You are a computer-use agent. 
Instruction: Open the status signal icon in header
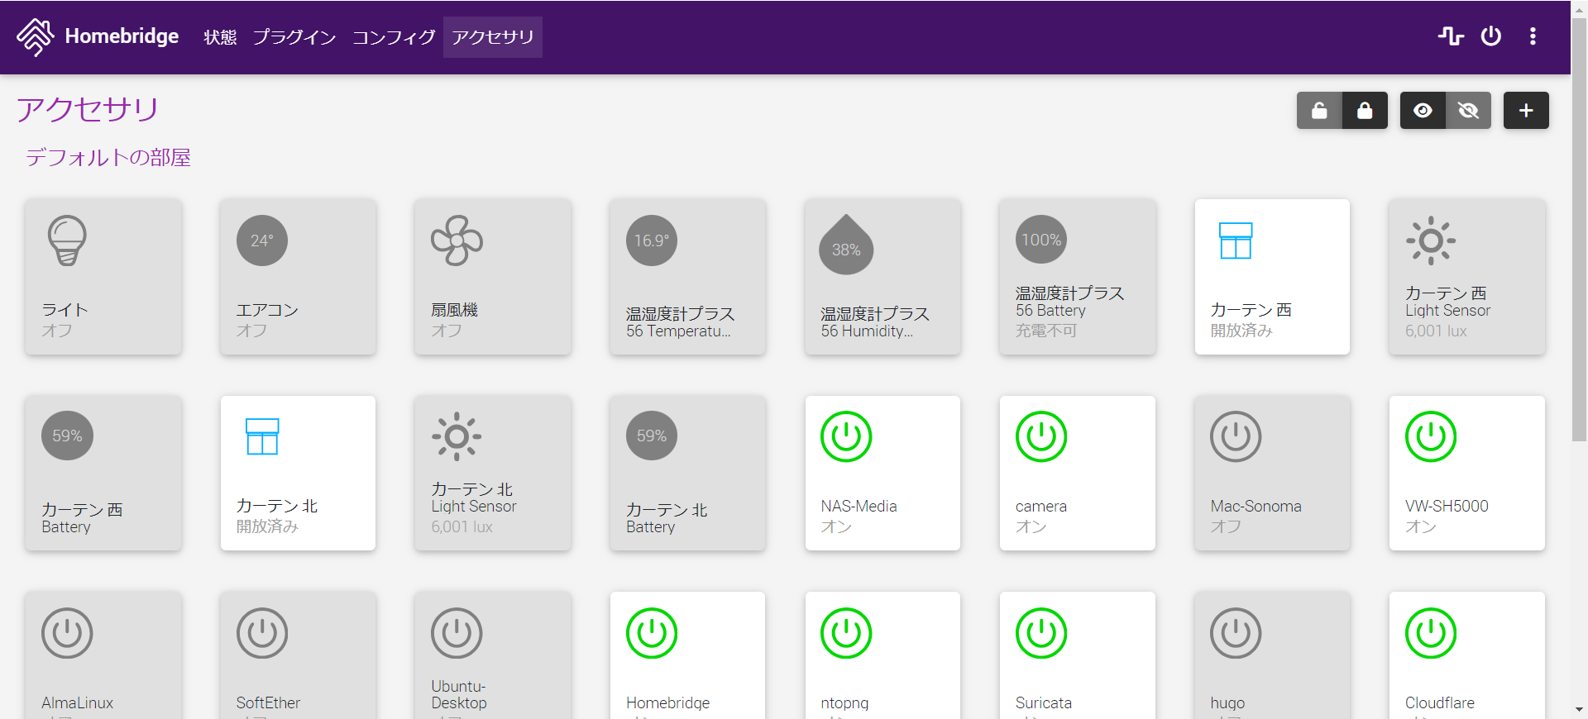1451,36
